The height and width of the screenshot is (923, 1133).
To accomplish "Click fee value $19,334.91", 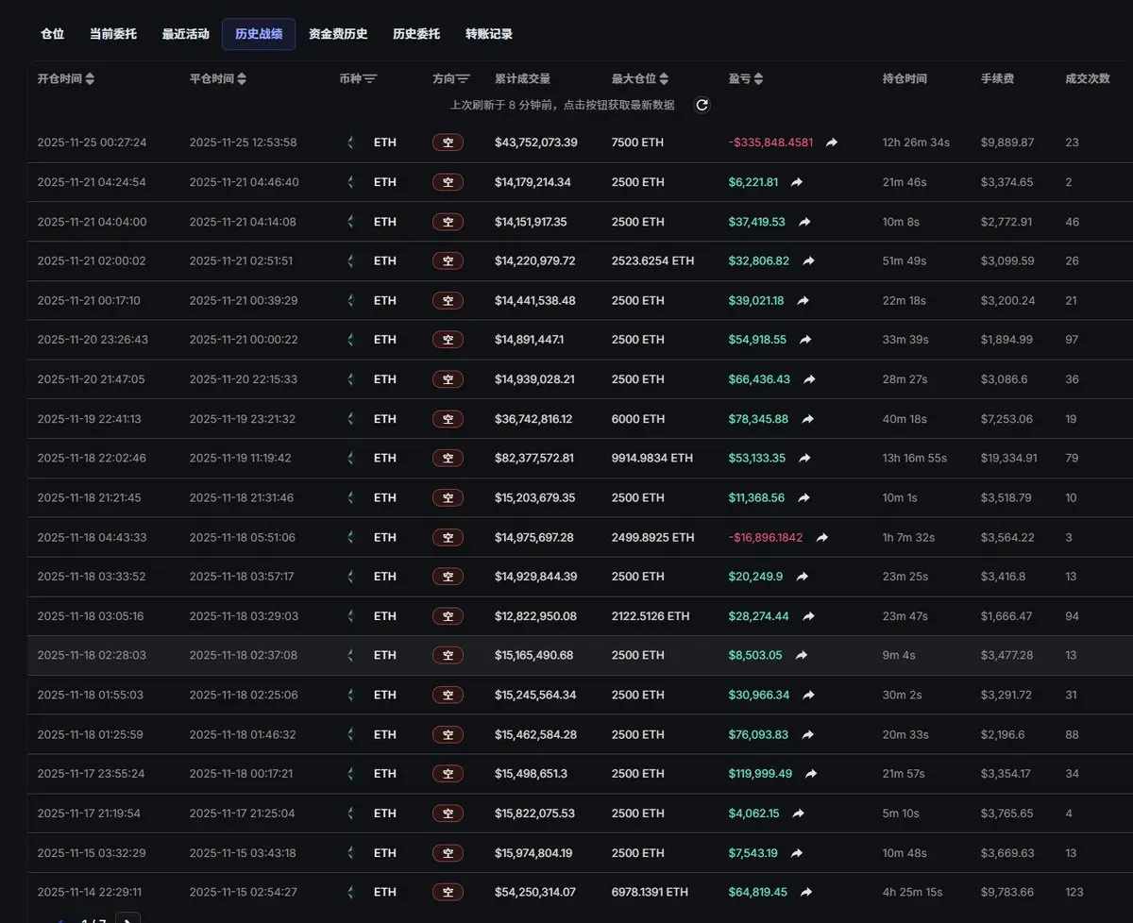I will click(1009, 458).
